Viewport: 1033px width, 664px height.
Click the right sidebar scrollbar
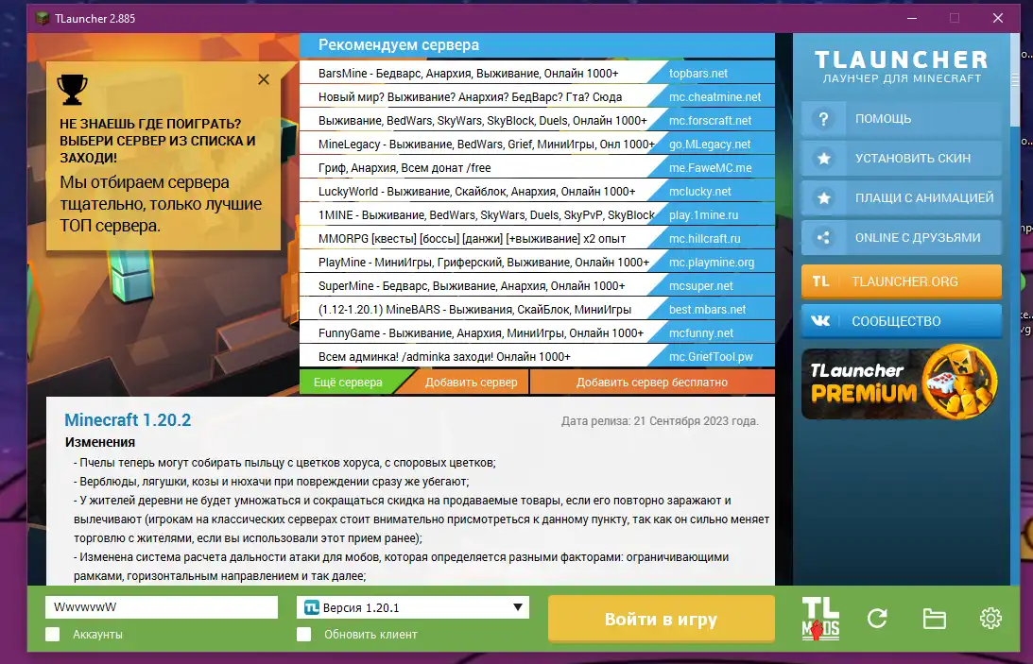tap(1015, 79)
